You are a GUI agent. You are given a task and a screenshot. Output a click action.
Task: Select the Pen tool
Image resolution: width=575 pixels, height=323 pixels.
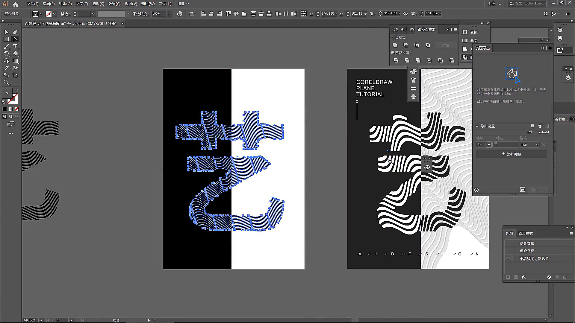coord(16,32)
